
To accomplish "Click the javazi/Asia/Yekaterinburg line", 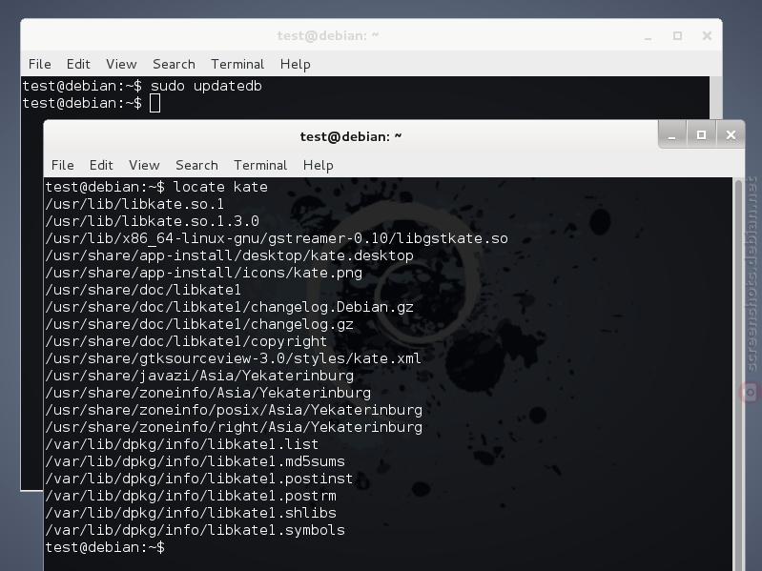I will [x=199, y=376].
